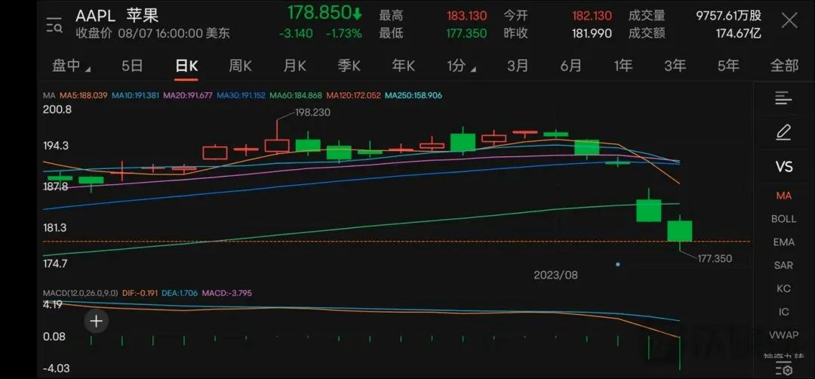815x379 pixels.
Task: Open the chart list menu icon
Action: pyautogui.click(x=783, y=98)
